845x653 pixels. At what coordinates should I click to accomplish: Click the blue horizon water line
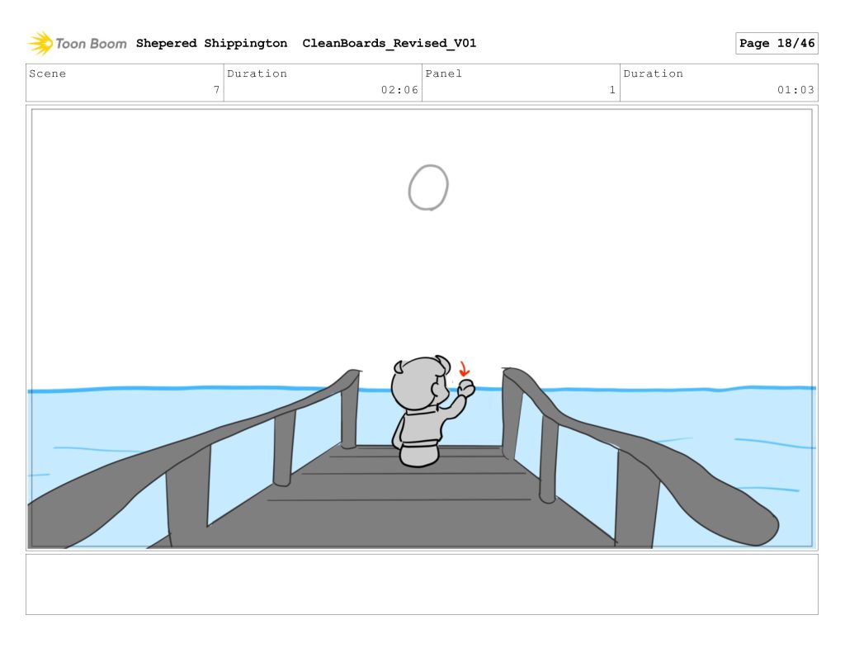[165, 389]
